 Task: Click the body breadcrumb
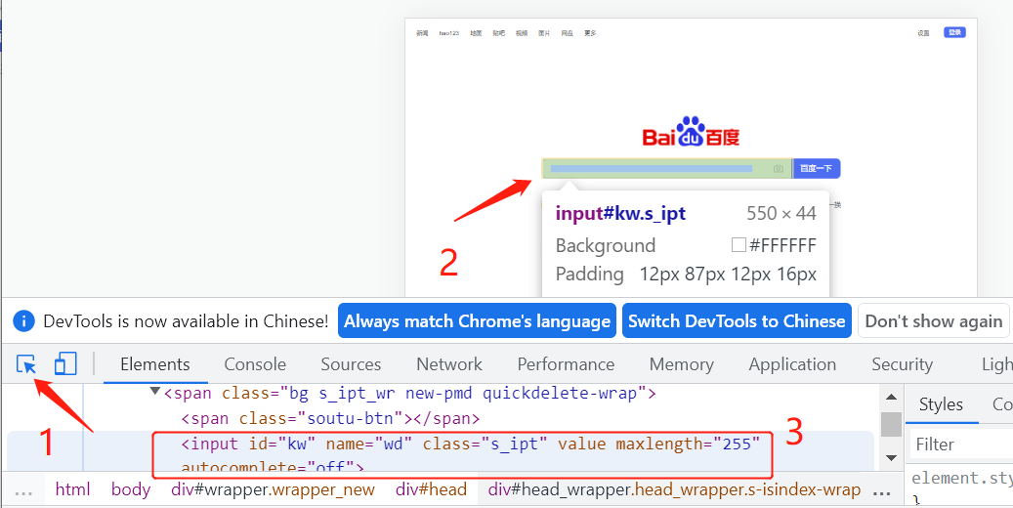point(131,489)
